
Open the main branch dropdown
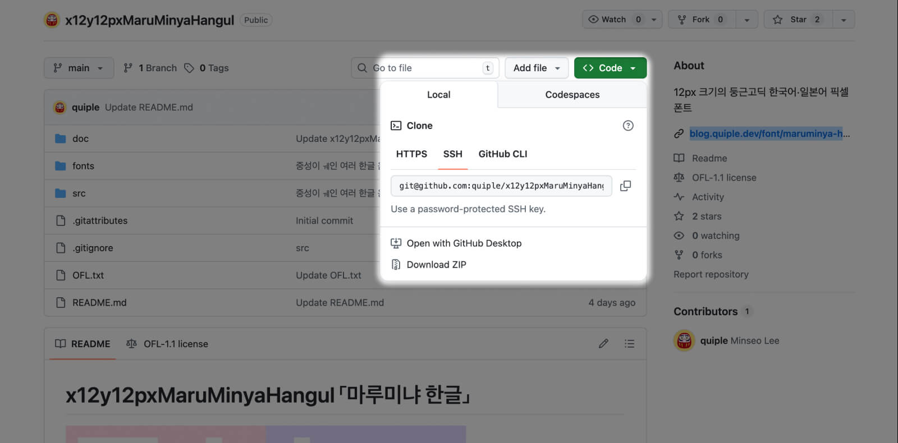[x=79, y=68]
